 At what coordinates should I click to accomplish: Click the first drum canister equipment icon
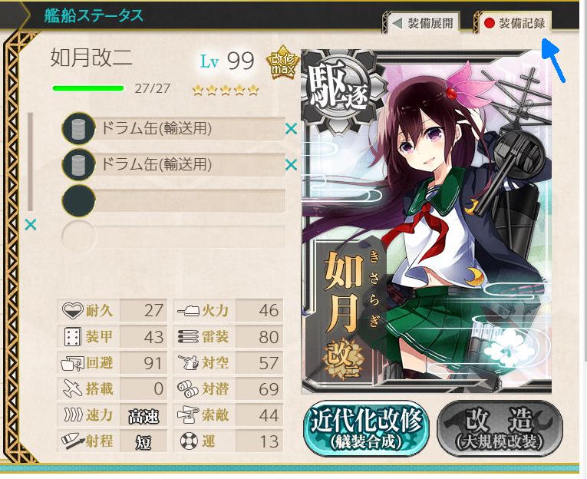click(x=78, y=128)
